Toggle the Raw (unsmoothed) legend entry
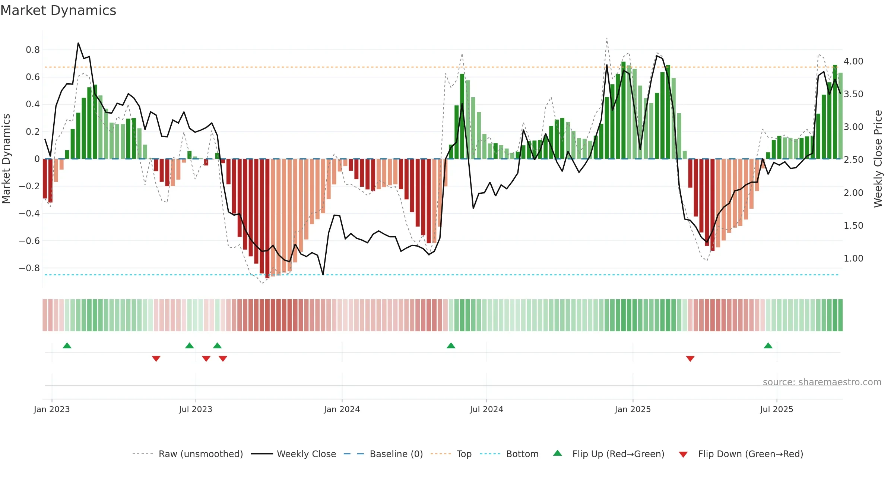Viewport: 894px width, 503px height. point(187,454)
